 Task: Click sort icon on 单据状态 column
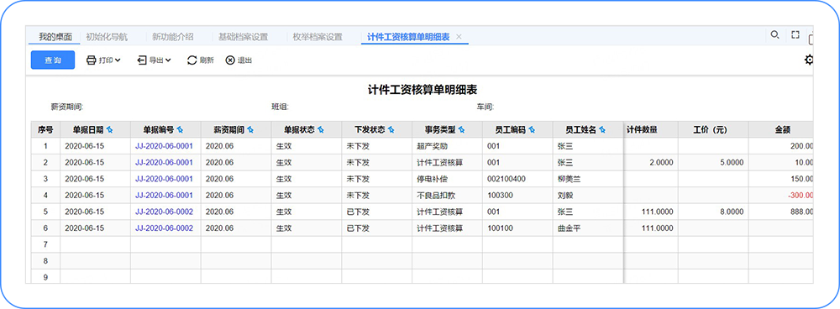click(x=321, y=129)
